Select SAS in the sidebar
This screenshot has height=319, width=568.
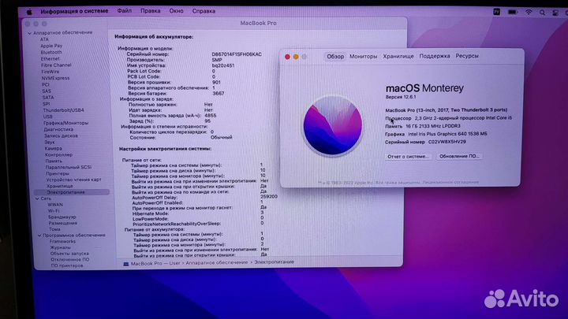(x=47, y=91)
